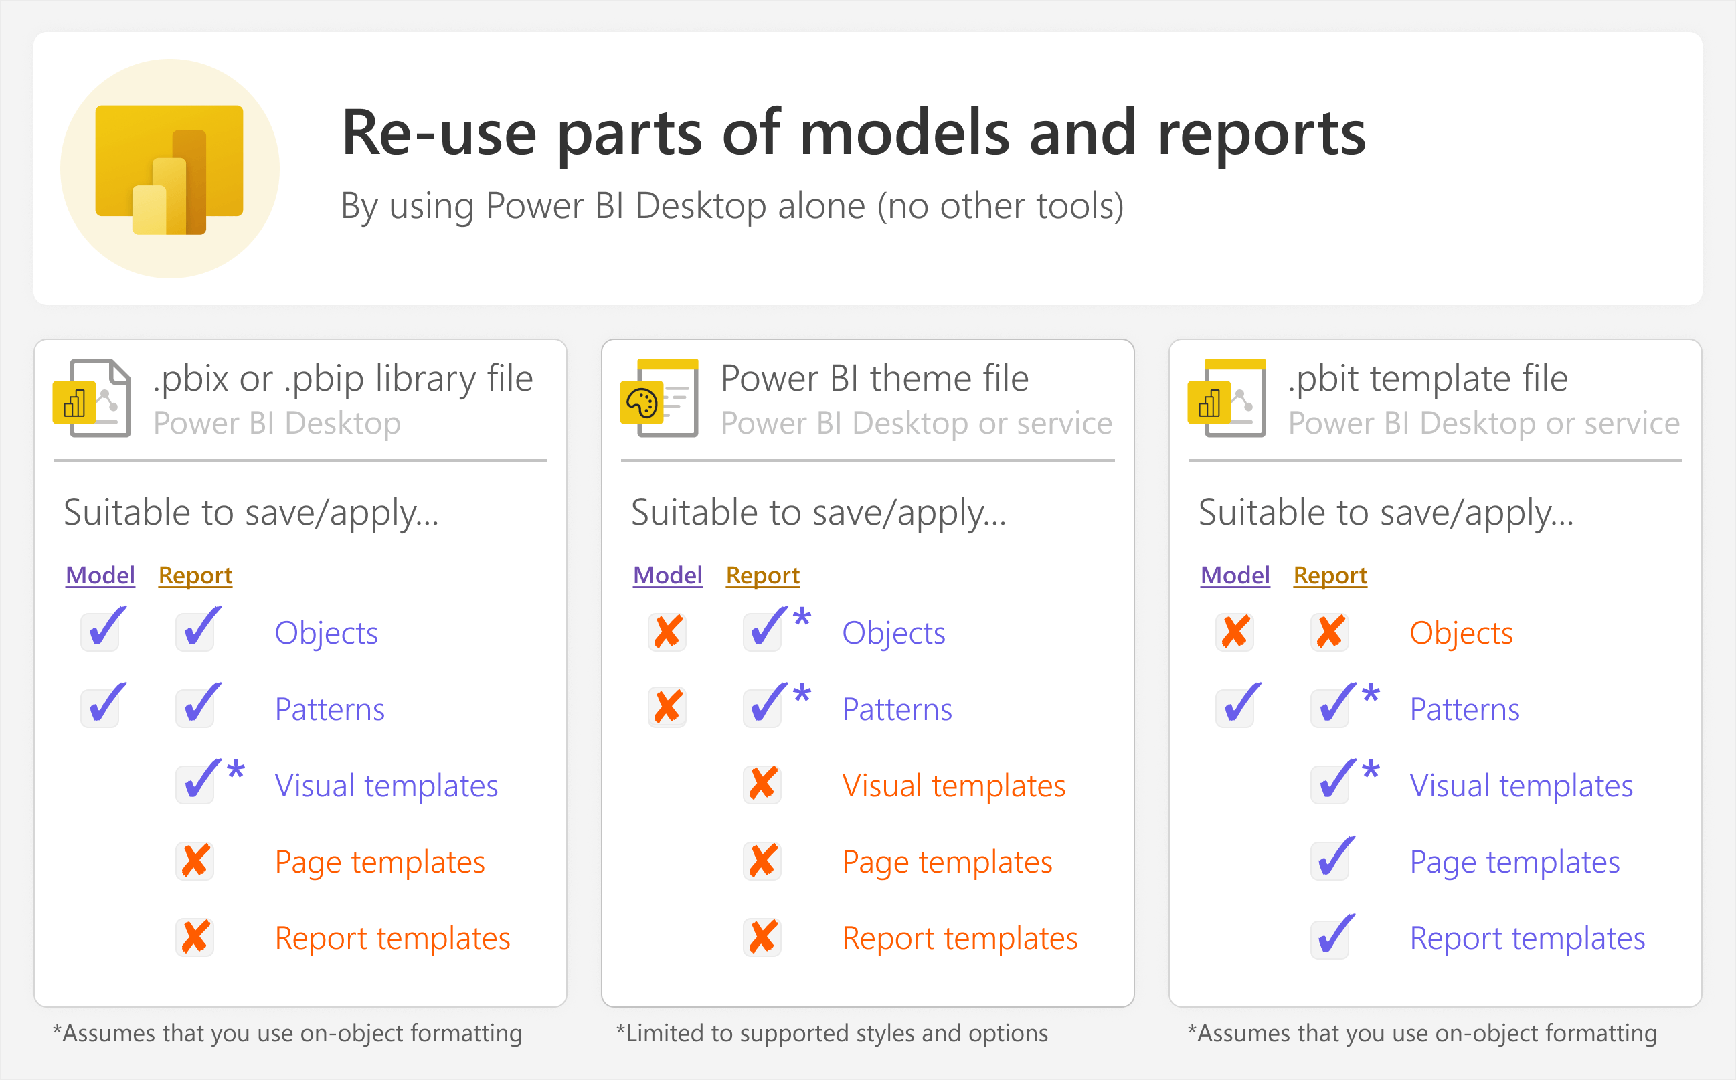Toggle Report templates checkmark in pbit card
Screen dimensions: 1736x1080
(1333, 935)
